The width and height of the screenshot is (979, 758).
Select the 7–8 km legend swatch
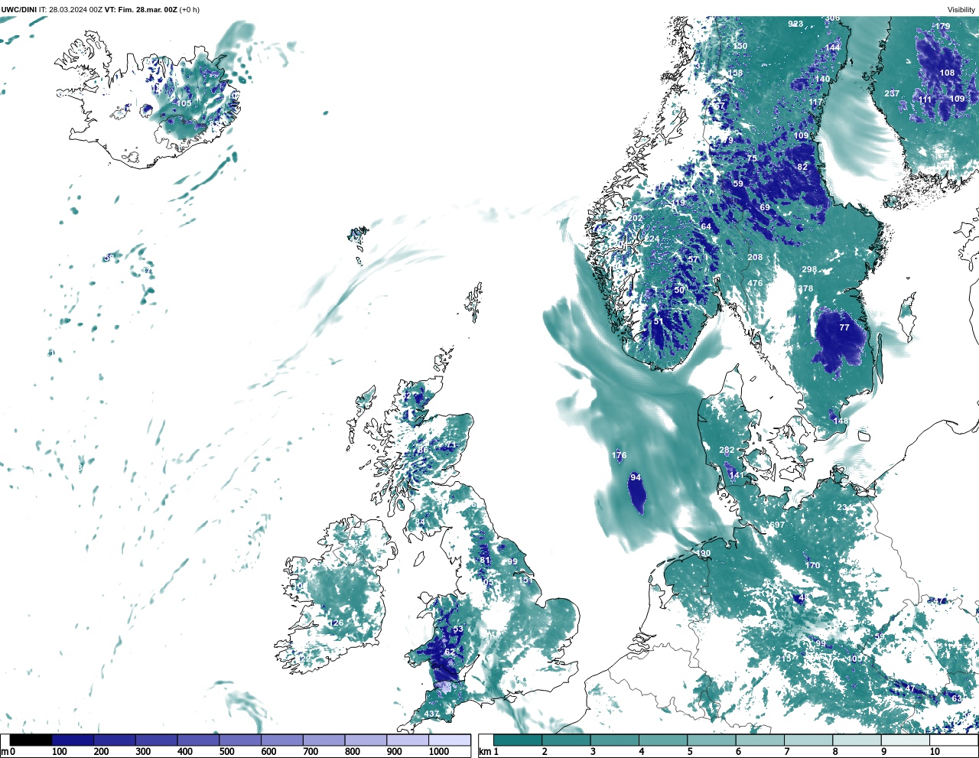coord(808,740)
